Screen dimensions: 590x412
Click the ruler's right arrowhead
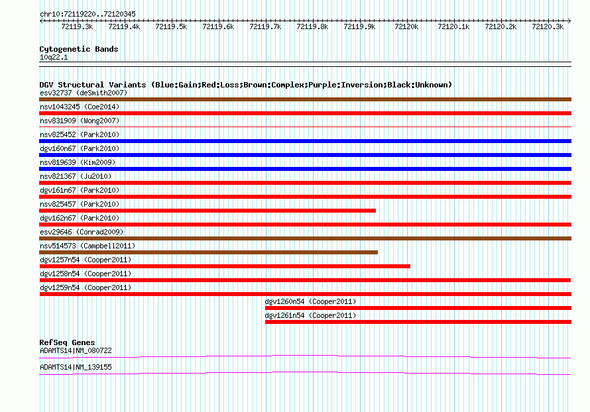click(x=569, y=21)
